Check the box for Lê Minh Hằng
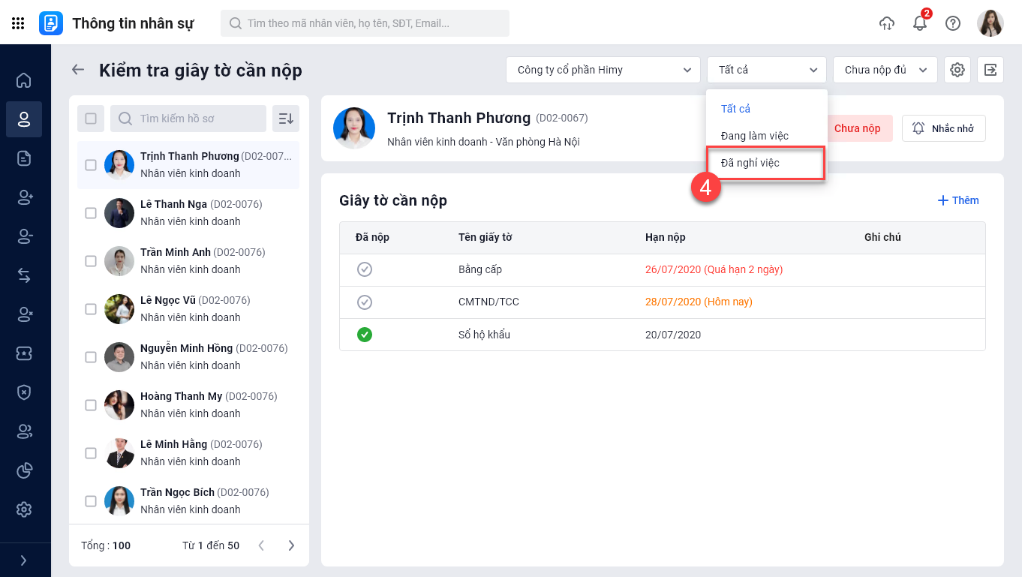 pos(91,453)
